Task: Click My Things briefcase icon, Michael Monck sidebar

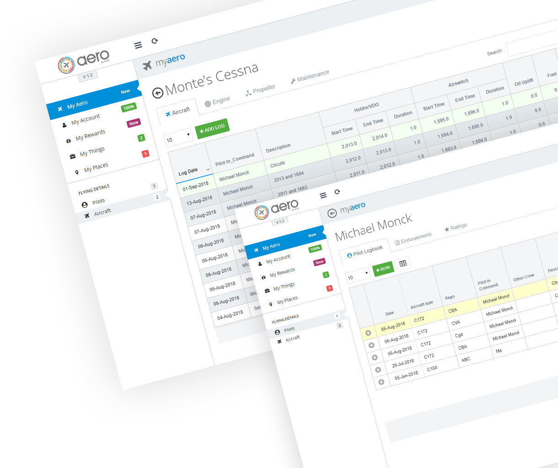Action: pos(267,291)
